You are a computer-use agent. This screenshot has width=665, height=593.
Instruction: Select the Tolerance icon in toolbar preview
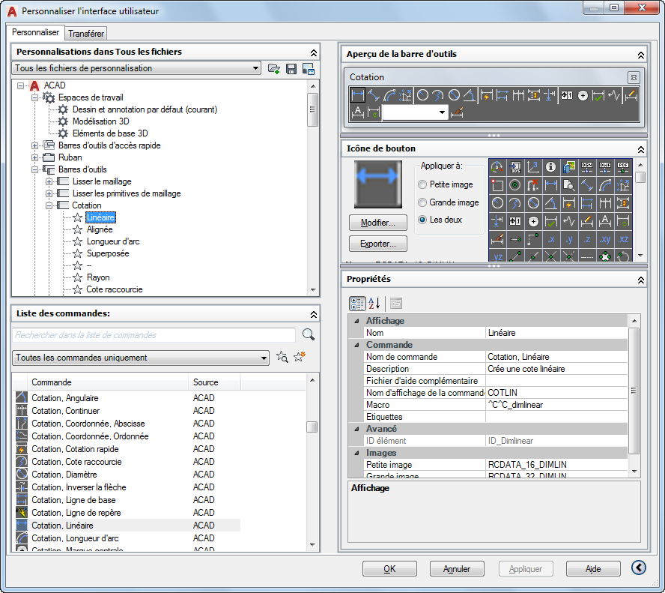coord(567,95)
